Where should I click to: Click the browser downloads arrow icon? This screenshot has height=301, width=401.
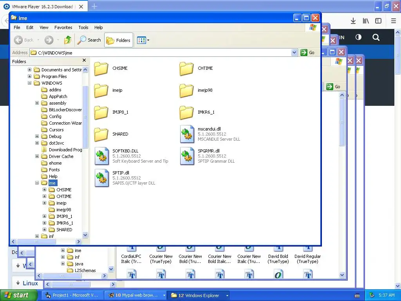coord(353,21)
